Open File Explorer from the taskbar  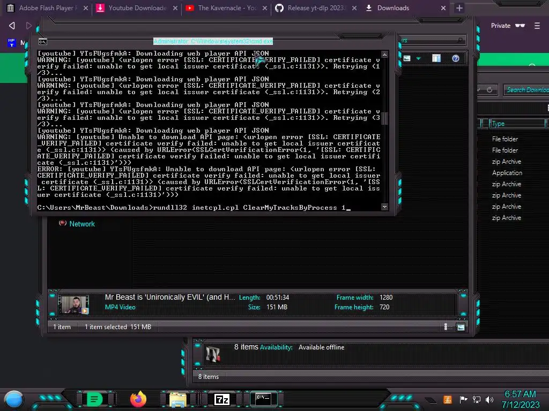click(178, 399)
